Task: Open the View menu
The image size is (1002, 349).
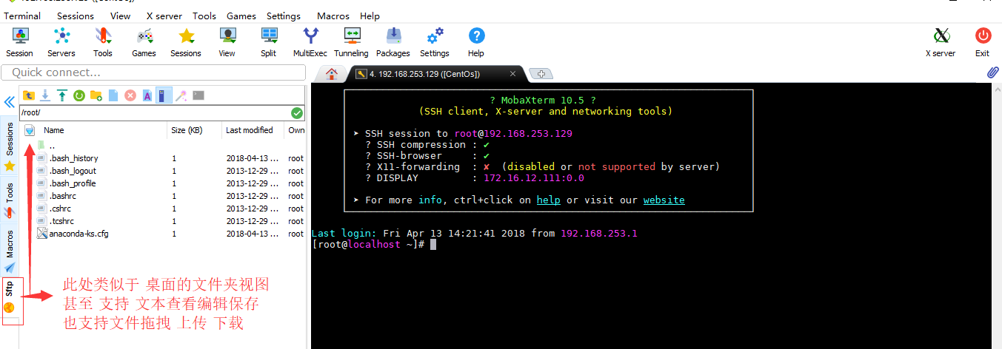Action: click(120, 16)
